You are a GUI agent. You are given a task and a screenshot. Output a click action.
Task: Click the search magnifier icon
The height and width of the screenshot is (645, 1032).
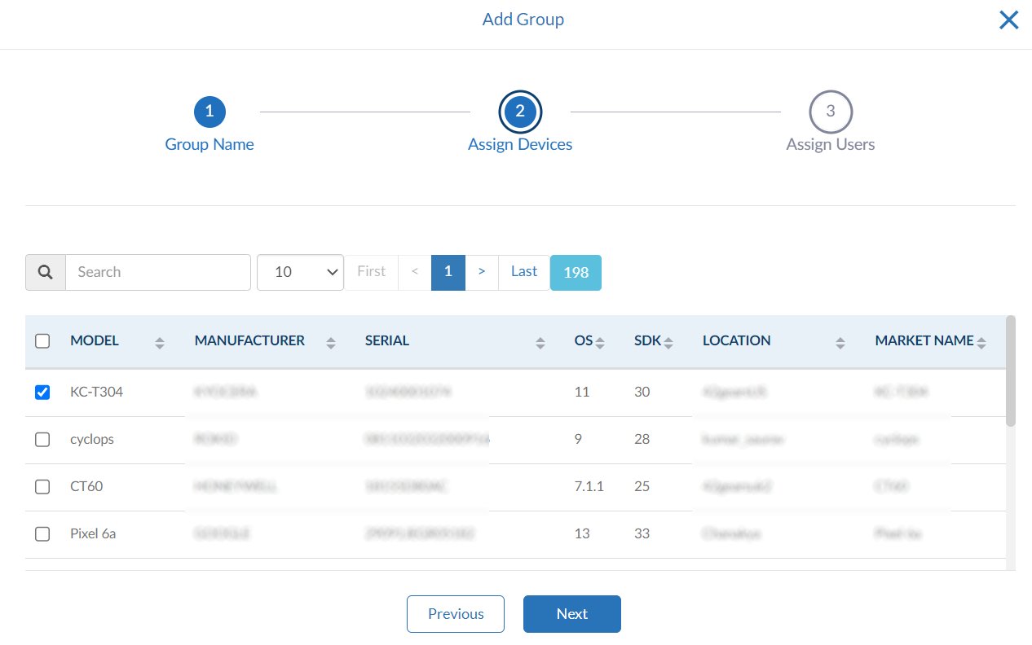(46, 272)
